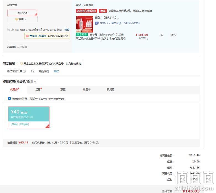The width and height of the screenshot is (216, 193).
Task: Switch to the 京豆 tab
Action: click(63, 89)
